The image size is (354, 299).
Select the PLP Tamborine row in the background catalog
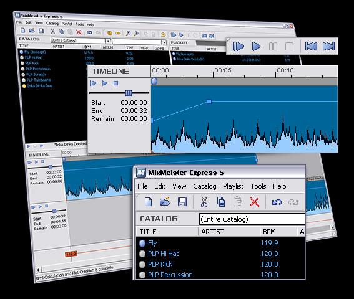click(x=39, y=80)
